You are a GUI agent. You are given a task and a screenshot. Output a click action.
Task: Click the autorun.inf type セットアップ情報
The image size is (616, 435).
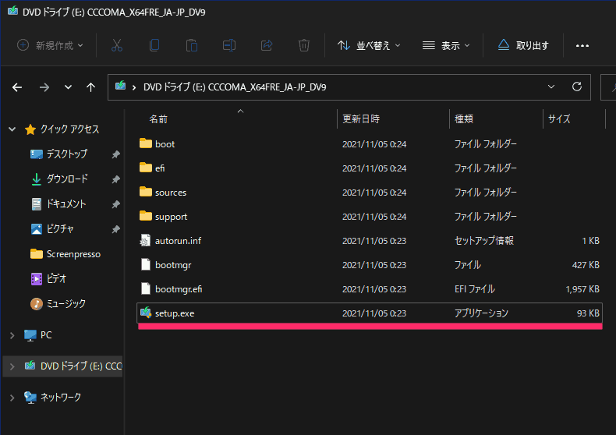(484, 241)
